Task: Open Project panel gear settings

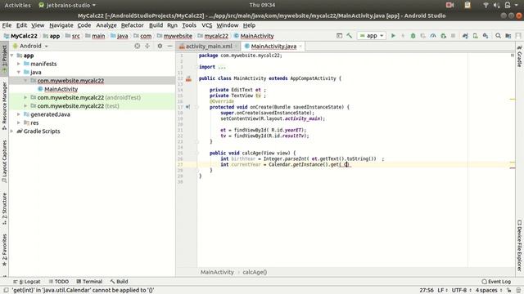Action: [160, 46]
